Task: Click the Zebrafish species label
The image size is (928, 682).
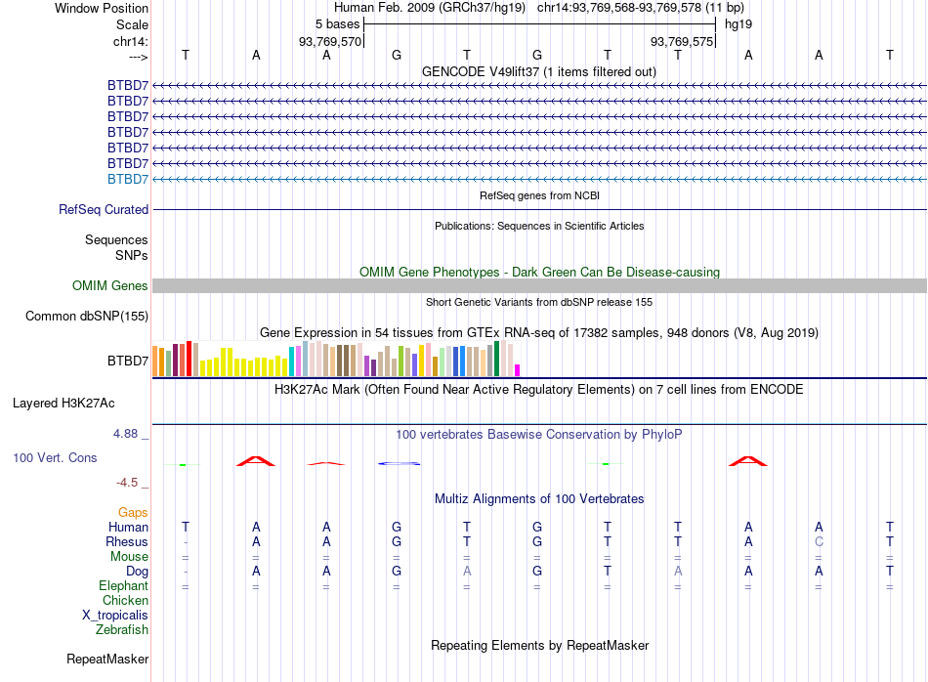Action: (122, 630)
